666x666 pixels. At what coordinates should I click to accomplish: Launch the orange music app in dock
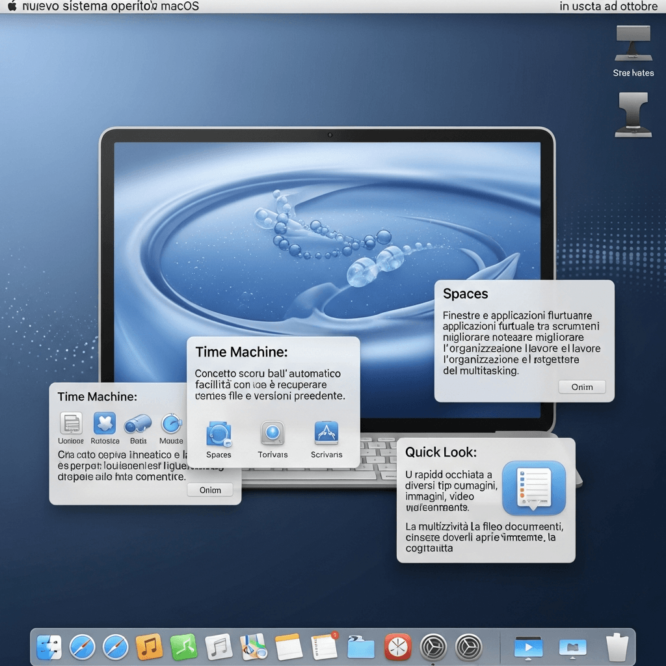pyautogui.click(x=149, y=647)
